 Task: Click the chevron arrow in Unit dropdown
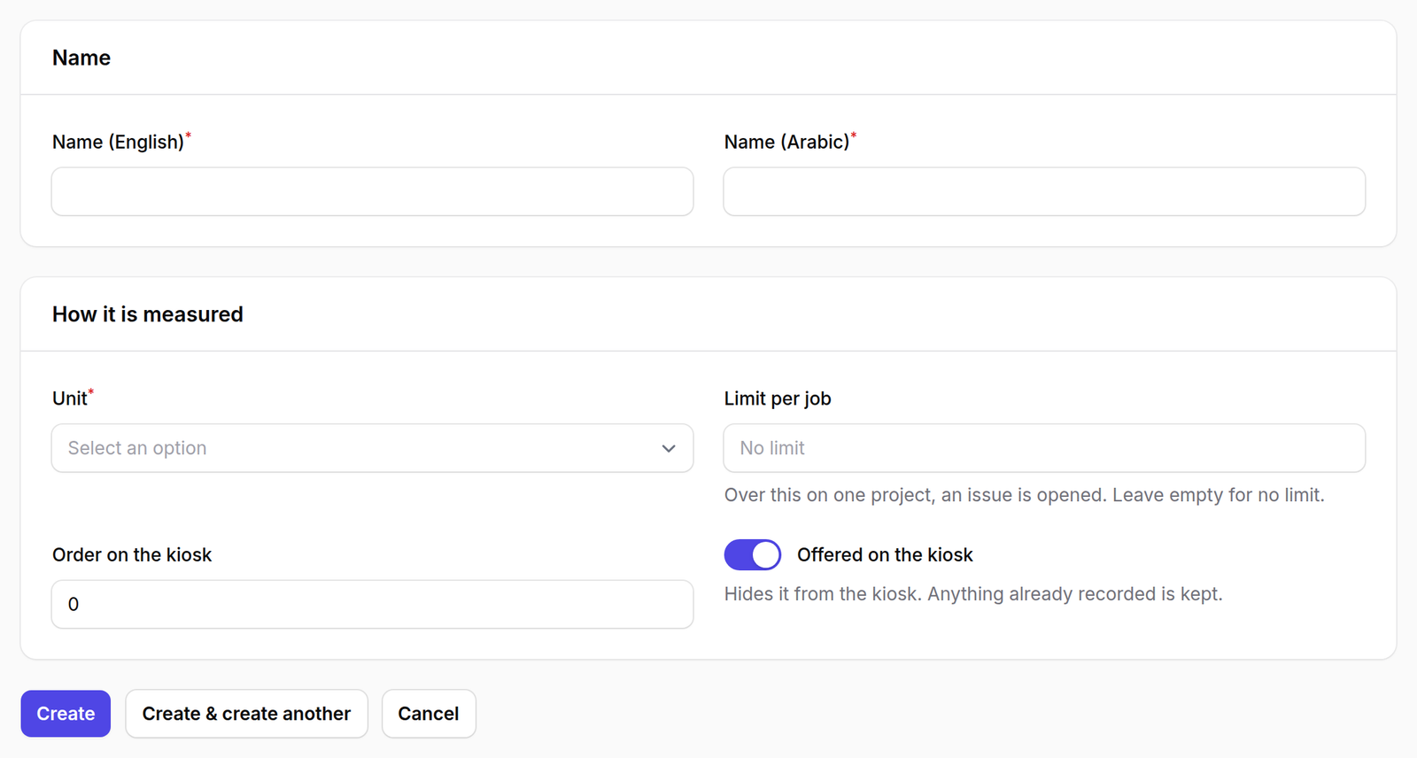(x=669, y=448)
